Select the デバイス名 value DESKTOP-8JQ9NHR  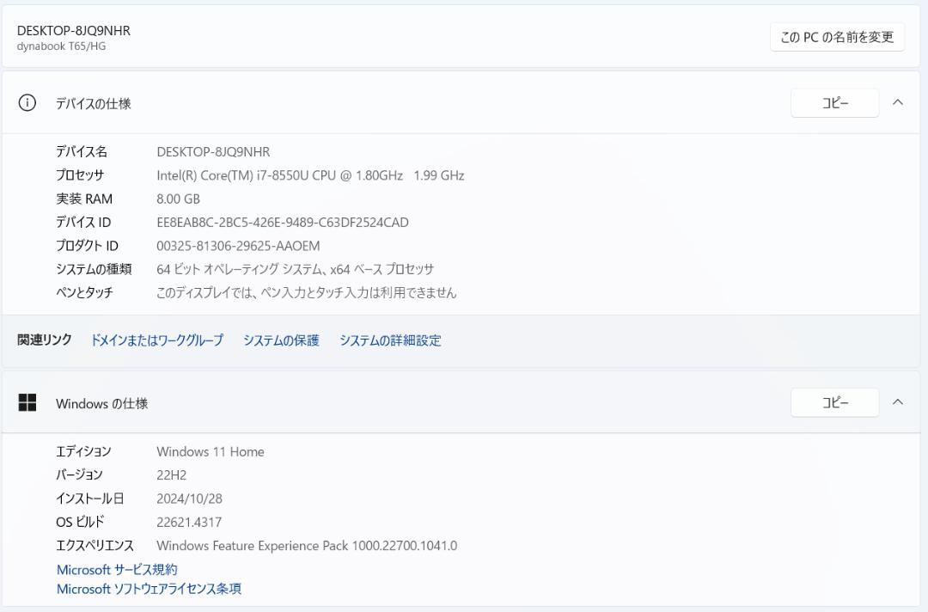pos(213,151)
